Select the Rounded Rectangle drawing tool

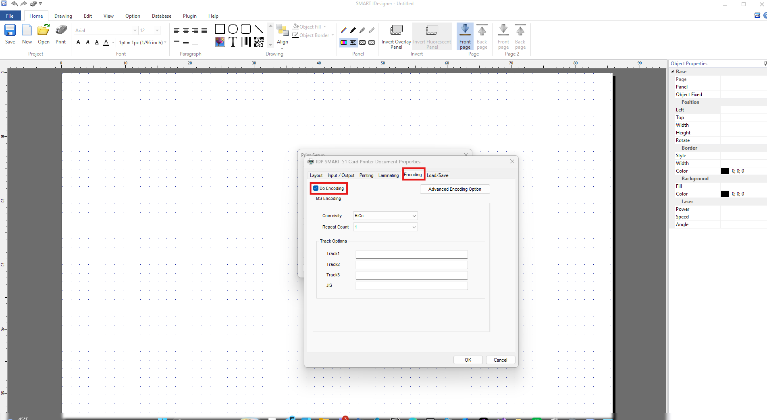tap(246, 29)
